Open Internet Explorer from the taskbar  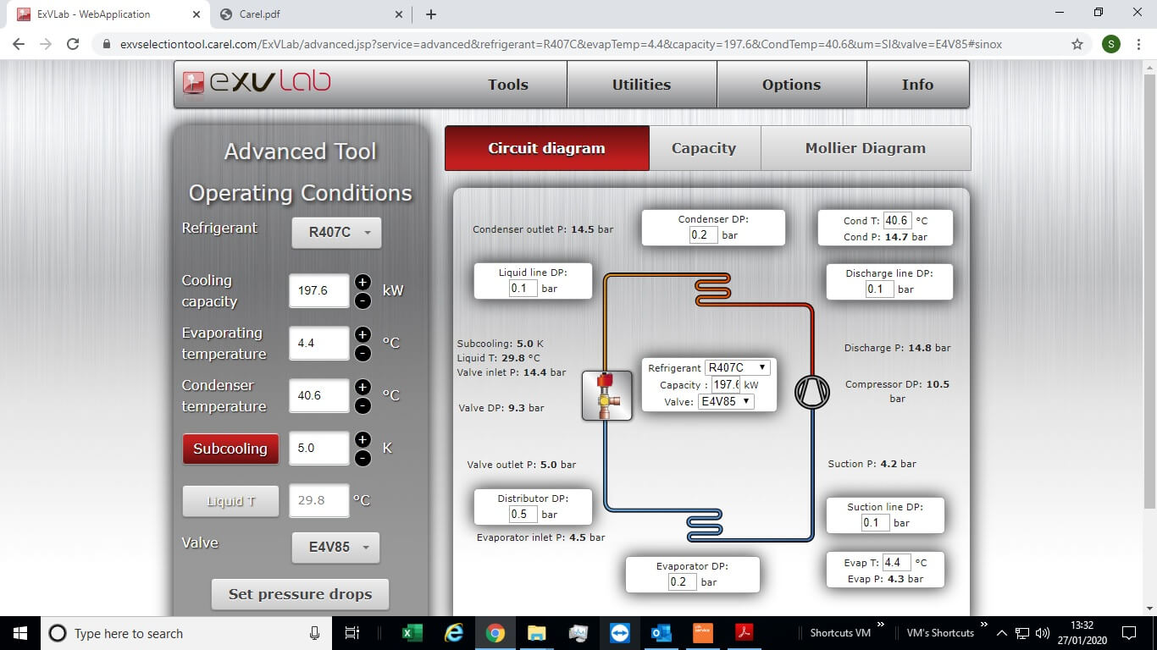click(x=454, y=633)
